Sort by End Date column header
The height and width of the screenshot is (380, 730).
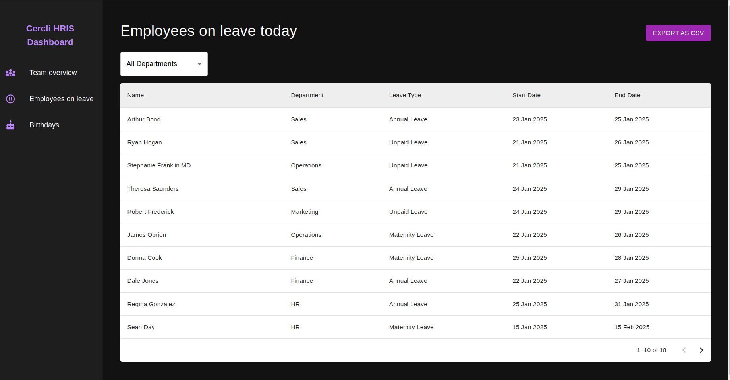click(627, 95)
